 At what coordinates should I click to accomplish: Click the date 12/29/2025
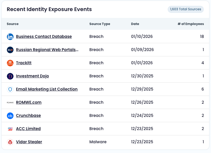click(x=142, y=89)
